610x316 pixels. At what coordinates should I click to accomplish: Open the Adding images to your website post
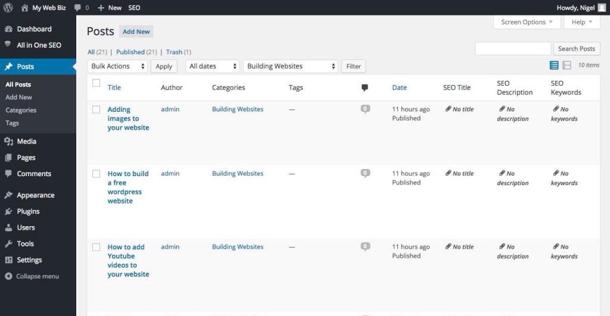click(x=129, y=118)
